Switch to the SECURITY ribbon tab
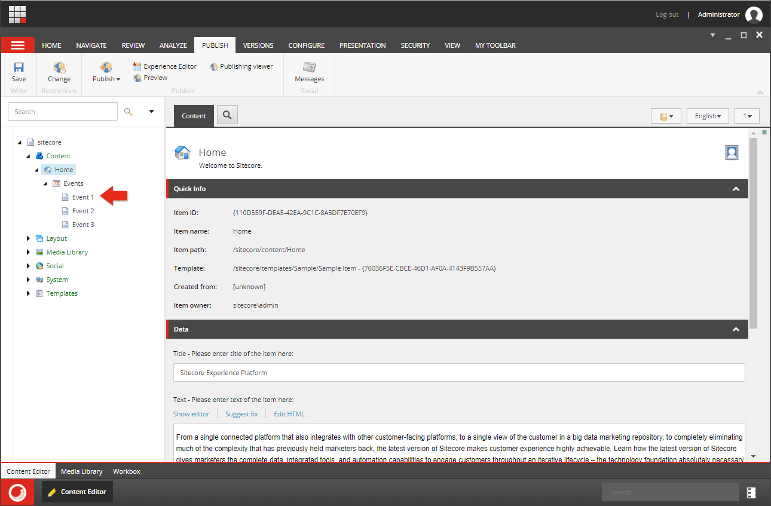This screenshot has width=771, height=506. pos(415,45)
